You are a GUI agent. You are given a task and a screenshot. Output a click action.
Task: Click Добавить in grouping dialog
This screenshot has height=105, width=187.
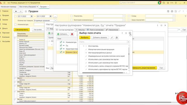tap(63, 34)
